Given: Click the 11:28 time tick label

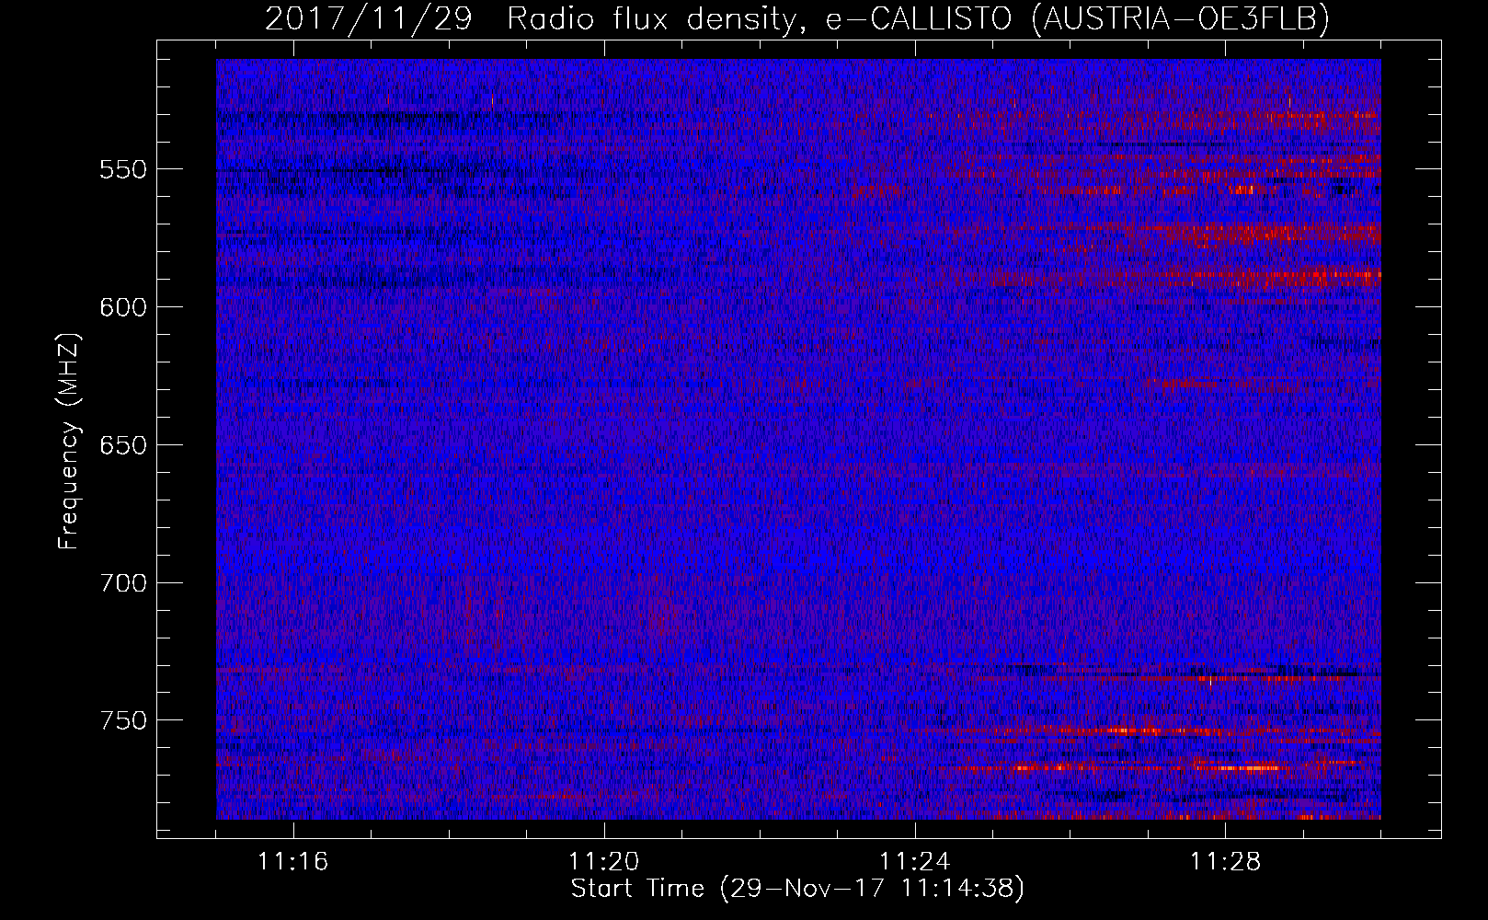Looking at the screenshot, I should 1226,862.
